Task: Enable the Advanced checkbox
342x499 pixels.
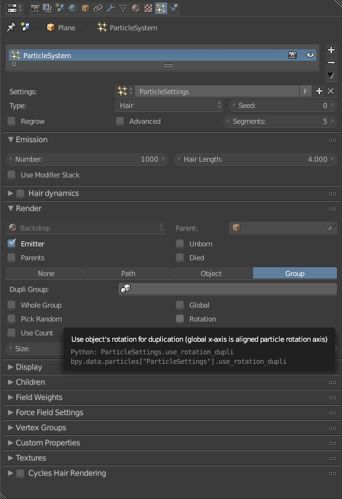Action: pos(120,121)
